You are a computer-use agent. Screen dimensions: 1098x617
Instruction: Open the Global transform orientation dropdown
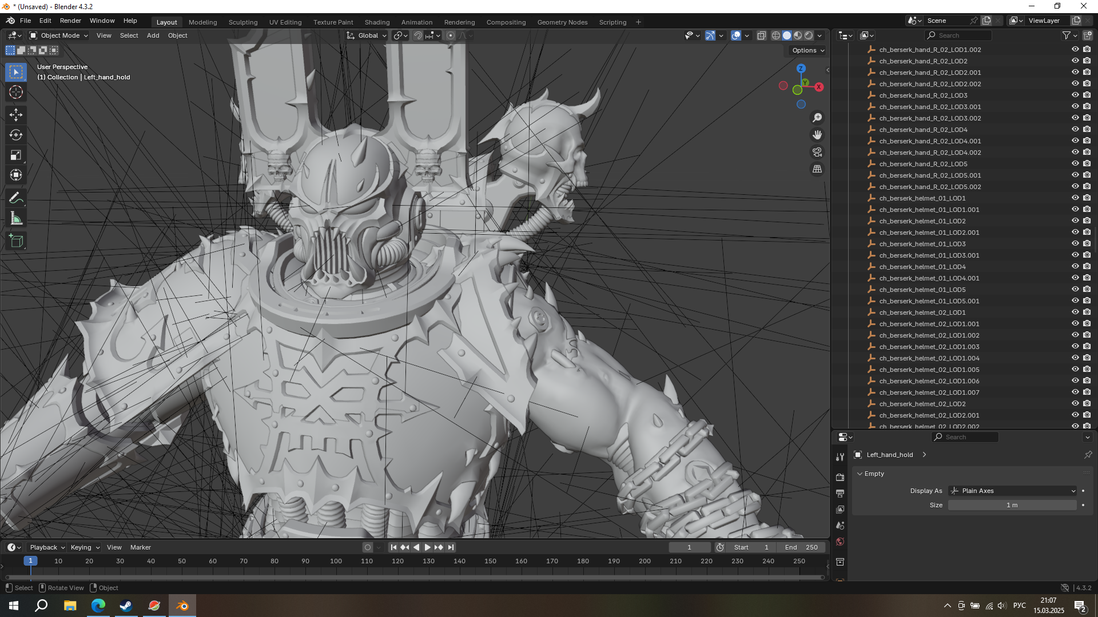[x=367, y=35]
